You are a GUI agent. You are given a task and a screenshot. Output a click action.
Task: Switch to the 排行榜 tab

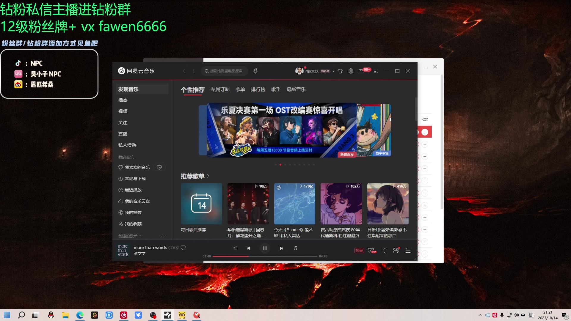tap(258, 89)
